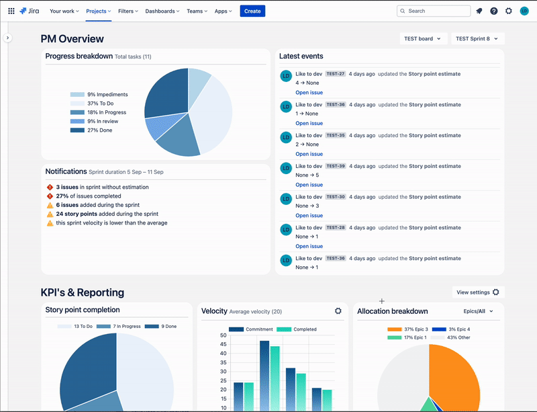Click the red warning icon beside 3 issues

click(x=50, y=187)
